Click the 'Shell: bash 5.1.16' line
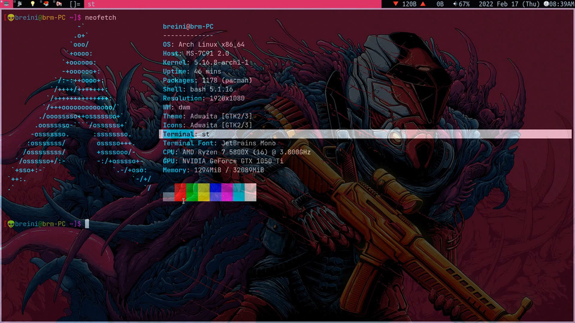Viewport: 575px width, 323px height. [198, 89]
